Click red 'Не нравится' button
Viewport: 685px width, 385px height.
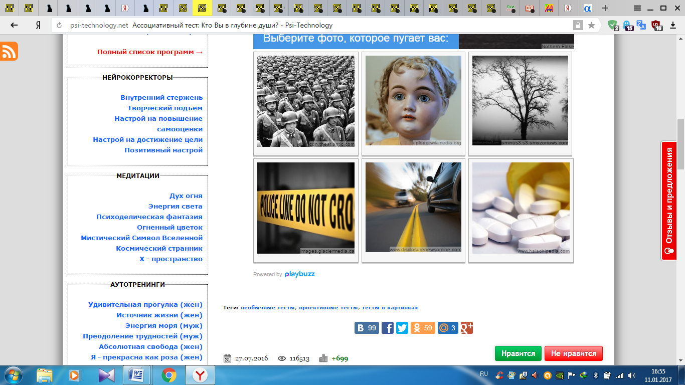click(574, 353)
